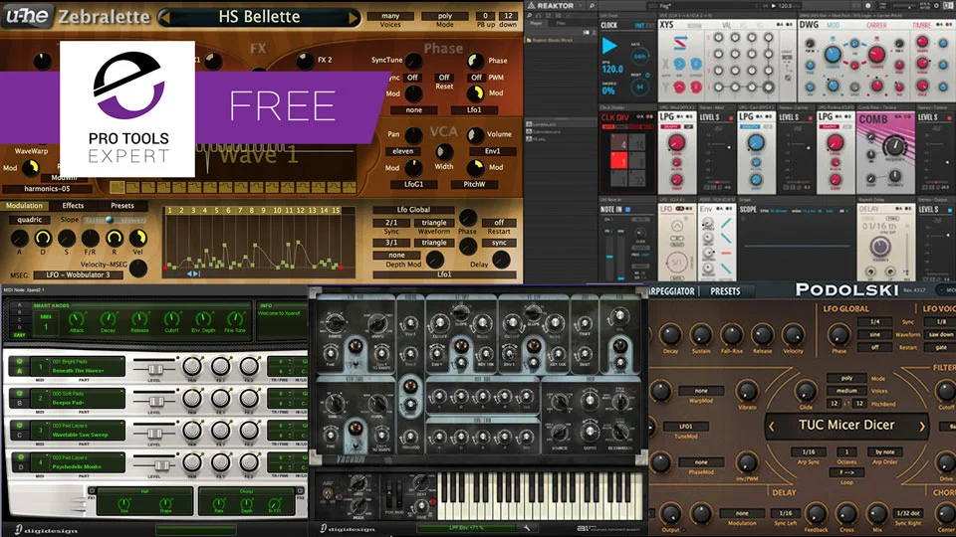The width and height of the screenshot is (956, 537).
Task: Open the Zebralette Lfo Global waveform 'triangle' selector
Action: click(434, 222)
